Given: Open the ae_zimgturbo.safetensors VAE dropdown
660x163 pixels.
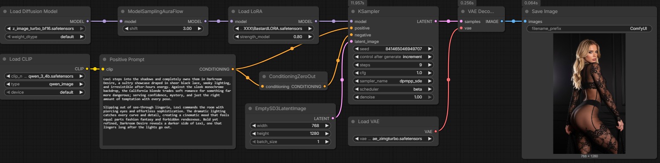Looking at the screenshot, I should coord(394,139).
